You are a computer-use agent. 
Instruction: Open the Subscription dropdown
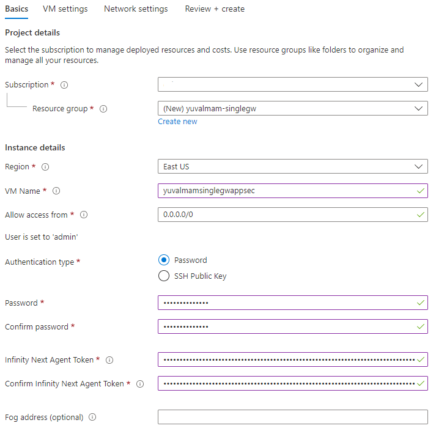tap(292, 84)
